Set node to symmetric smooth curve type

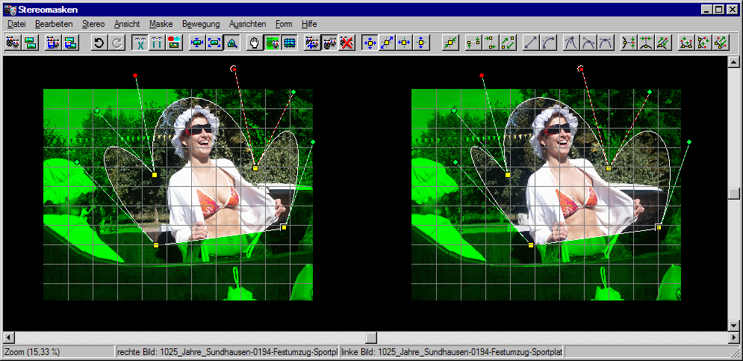(x=606, y=43)
